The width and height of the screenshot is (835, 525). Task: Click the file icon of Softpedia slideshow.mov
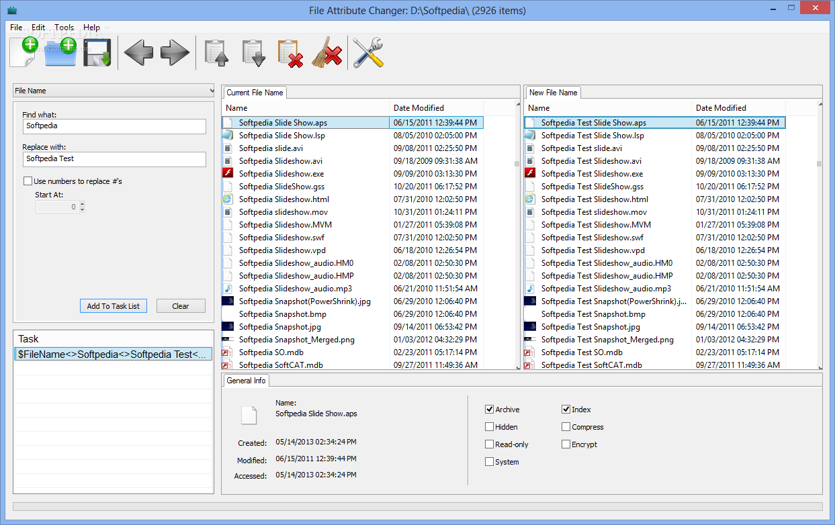[228, 211]
